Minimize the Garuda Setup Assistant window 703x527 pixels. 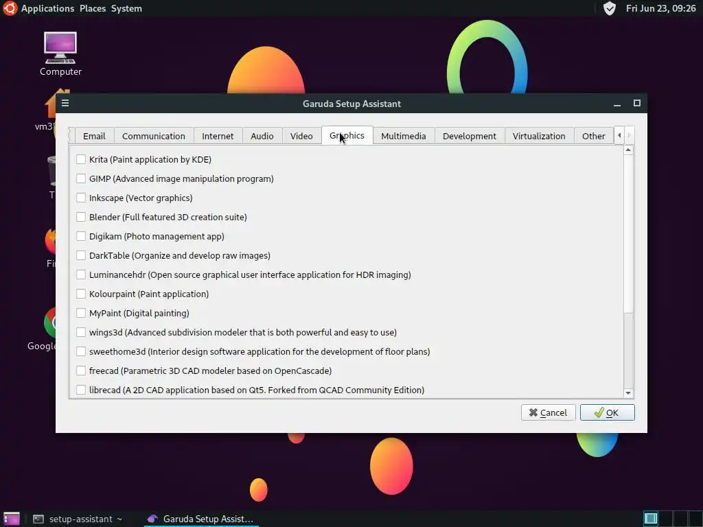coord(617,104)
